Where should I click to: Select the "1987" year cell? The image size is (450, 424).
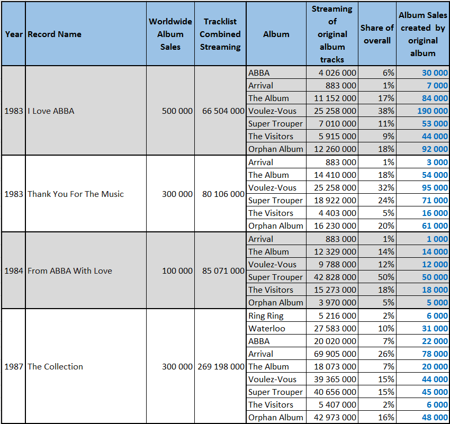click(13, 366)
